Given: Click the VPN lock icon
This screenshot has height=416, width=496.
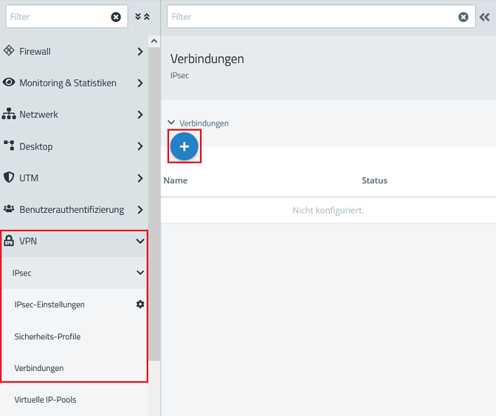Looking at the screenshot, I should 9,241.
